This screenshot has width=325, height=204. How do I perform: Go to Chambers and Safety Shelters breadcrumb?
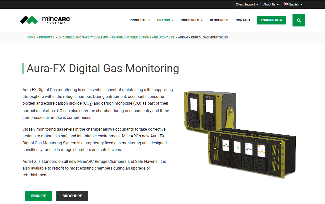click(x=83, y=37)
